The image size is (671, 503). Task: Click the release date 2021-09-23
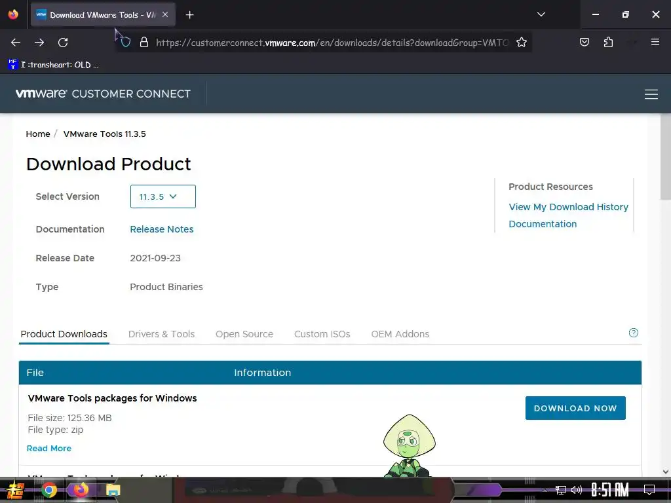point(155,258)
